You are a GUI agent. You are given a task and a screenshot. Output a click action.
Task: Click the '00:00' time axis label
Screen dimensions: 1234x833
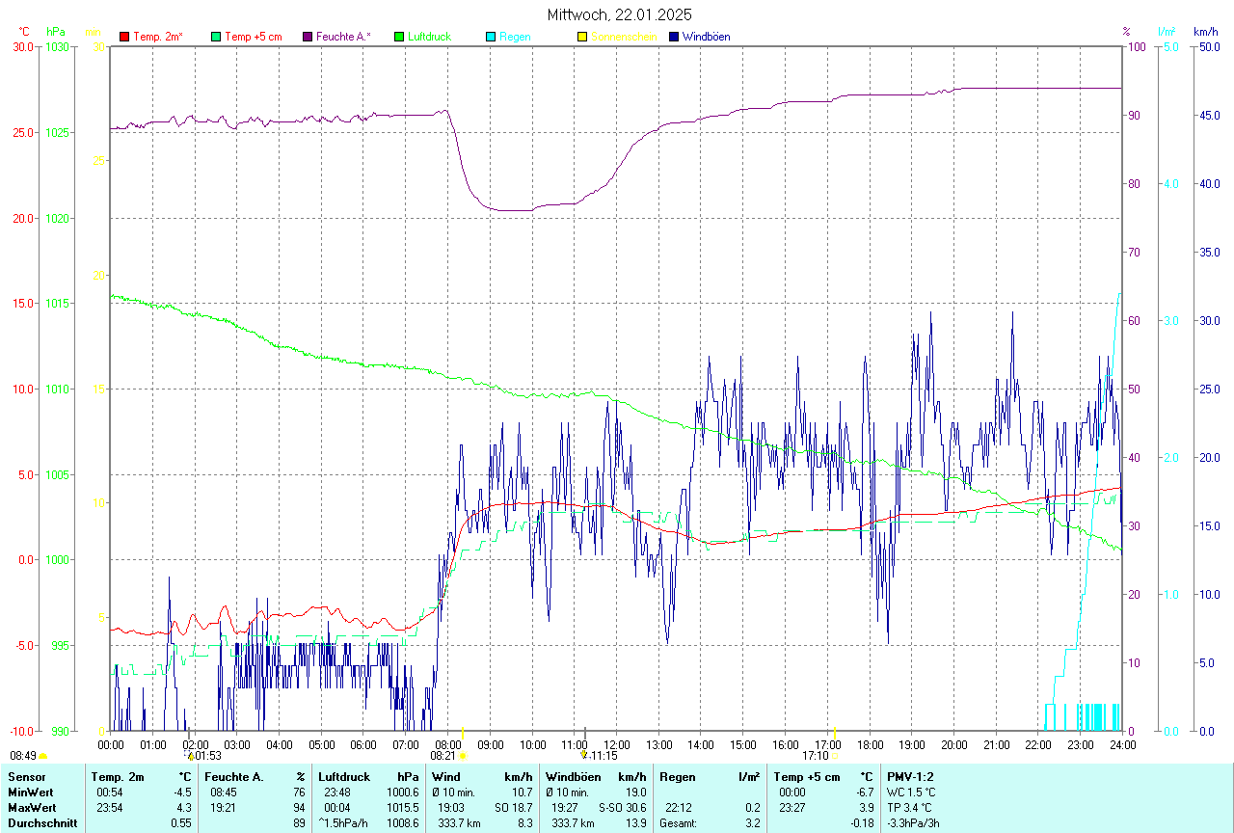click(x=111, y=744)
